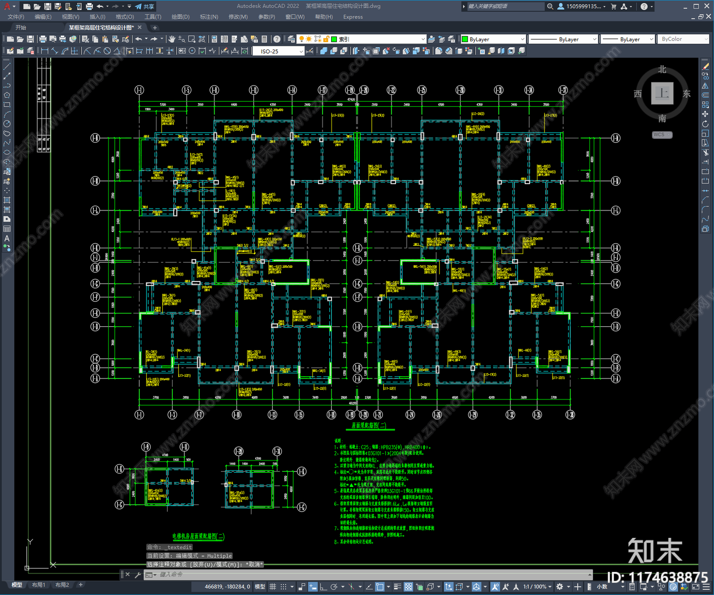Click the 模型 model space button in status bar
Image resolution: width=714 pixels, height=595 pixels.
coord(260,587)
